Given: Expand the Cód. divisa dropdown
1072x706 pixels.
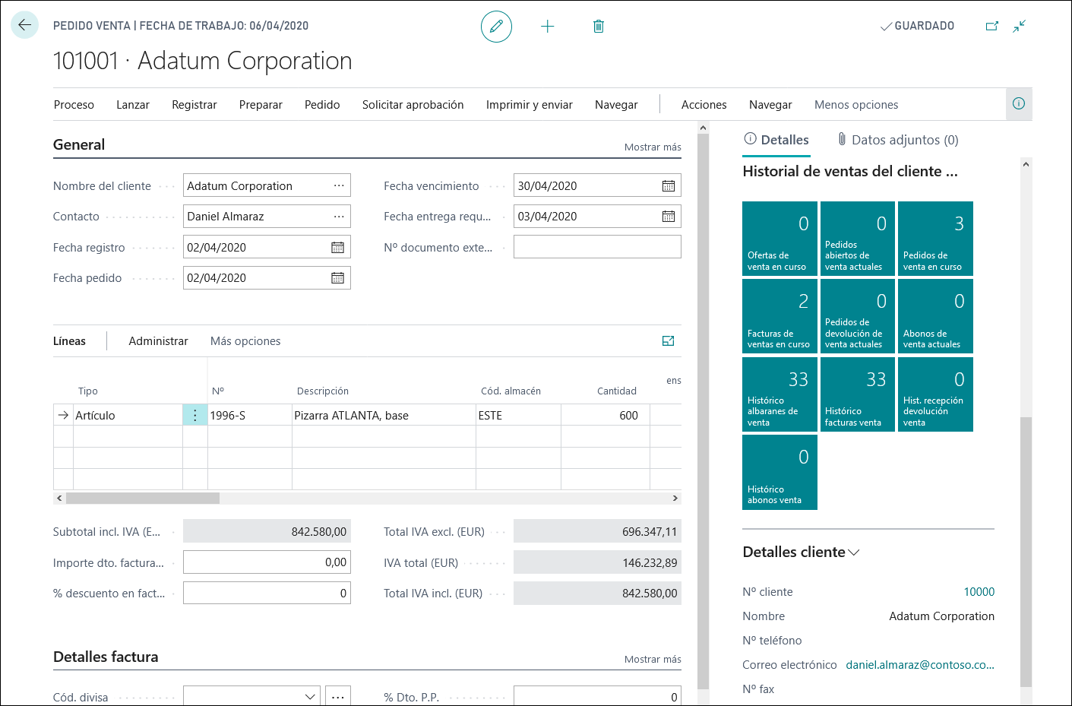Looking at the screenshot, I should coord(310,697).
